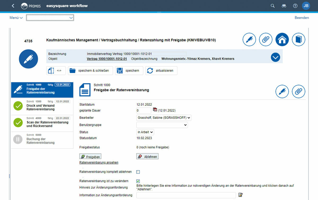This screenshot has height=200, width=318.
Task: Expand the contract details with the blue chevron
Action: tap(275, 57)
